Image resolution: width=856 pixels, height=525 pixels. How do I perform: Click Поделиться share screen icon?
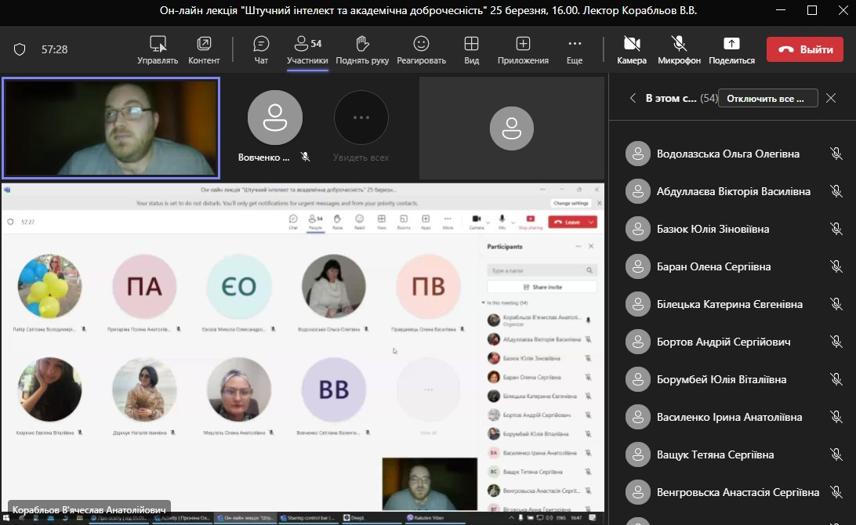tap(731, 49)
